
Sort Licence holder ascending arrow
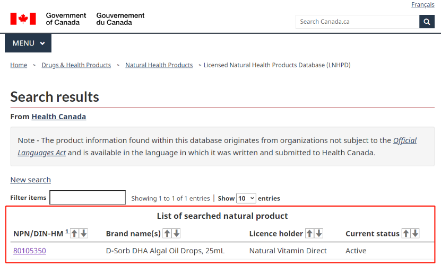(x=309, y=234)
